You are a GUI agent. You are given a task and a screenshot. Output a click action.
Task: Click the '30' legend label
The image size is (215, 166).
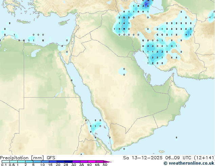point(74,165)
